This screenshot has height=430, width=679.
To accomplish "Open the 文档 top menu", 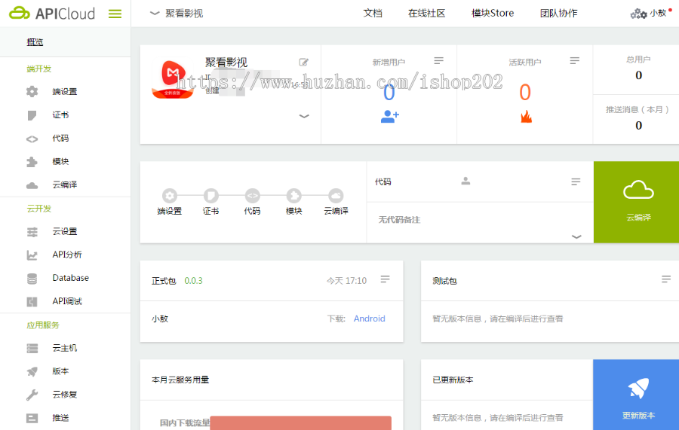I will [x=373, y=14].
